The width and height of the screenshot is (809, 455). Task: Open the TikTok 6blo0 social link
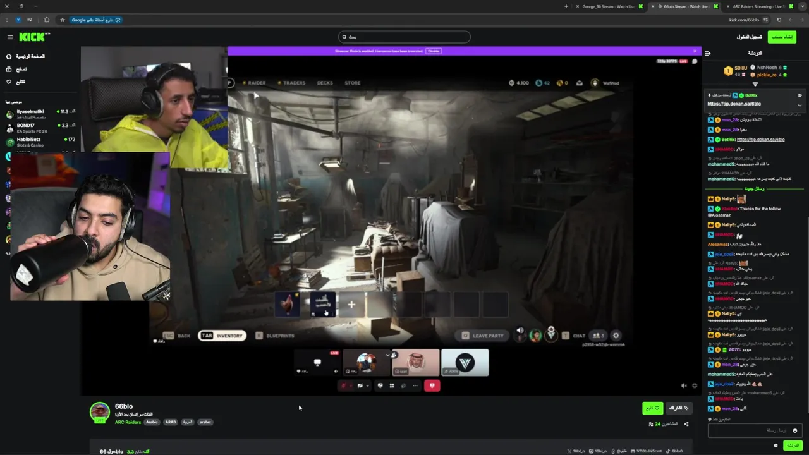(674, 451)
